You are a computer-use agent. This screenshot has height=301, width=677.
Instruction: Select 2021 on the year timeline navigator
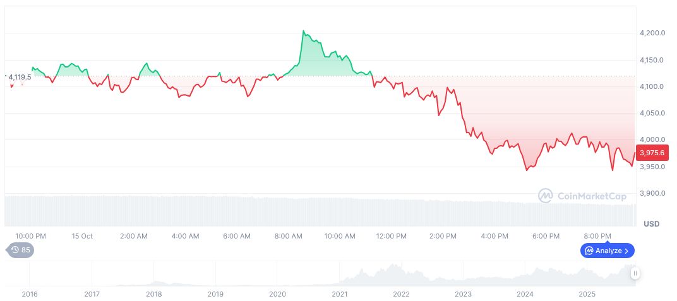pyautogui.click(x=340, y=293)
